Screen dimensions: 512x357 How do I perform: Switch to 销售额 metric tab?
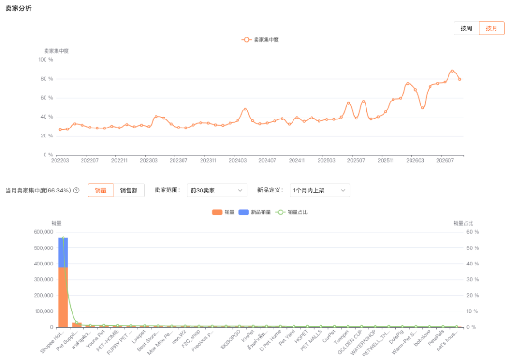128,191
